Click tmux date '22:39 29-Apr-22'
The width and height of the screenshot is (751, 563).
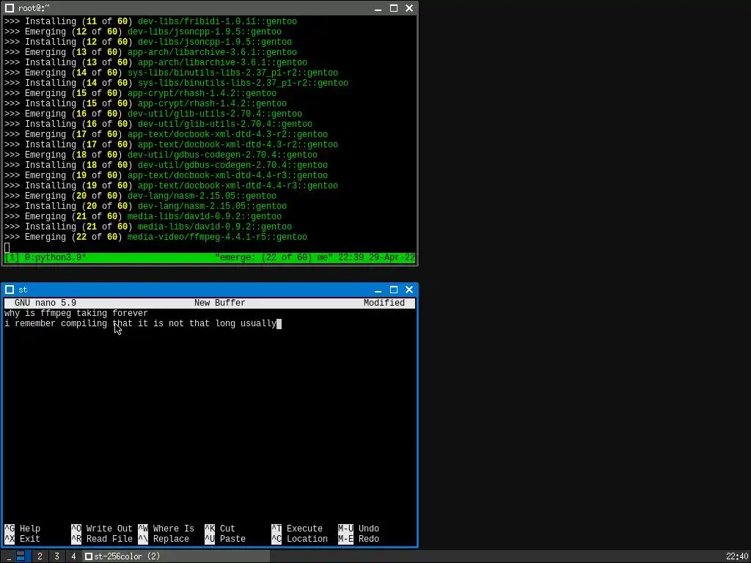pos(376,257)
